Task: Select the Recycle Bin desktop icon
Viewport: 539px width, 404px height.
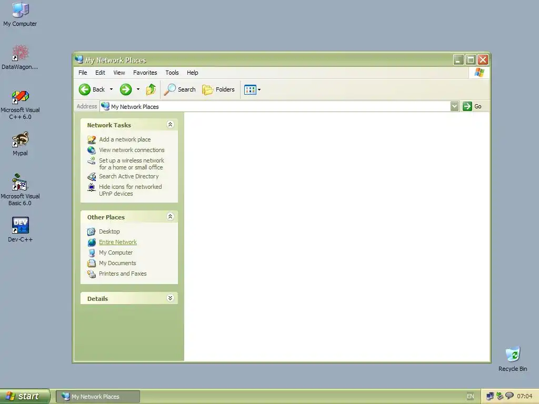Action: 513,359
